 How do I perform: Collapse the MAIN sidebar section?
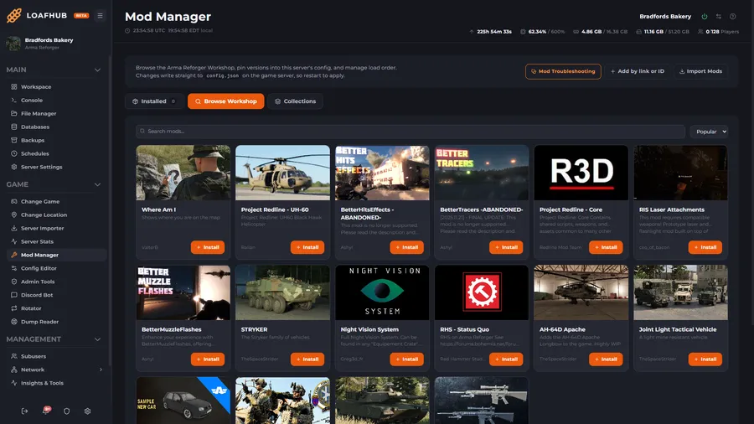point(98,70)
